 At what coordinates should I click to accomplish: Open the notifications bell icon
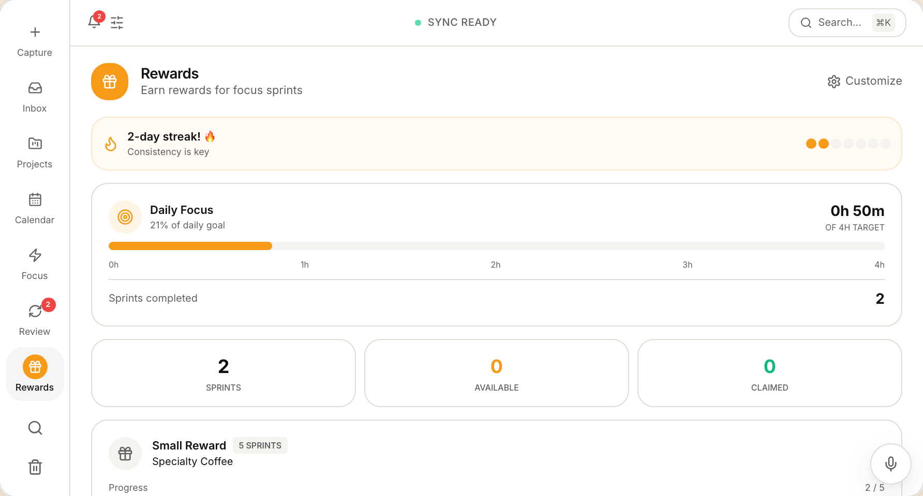[94, 22]
